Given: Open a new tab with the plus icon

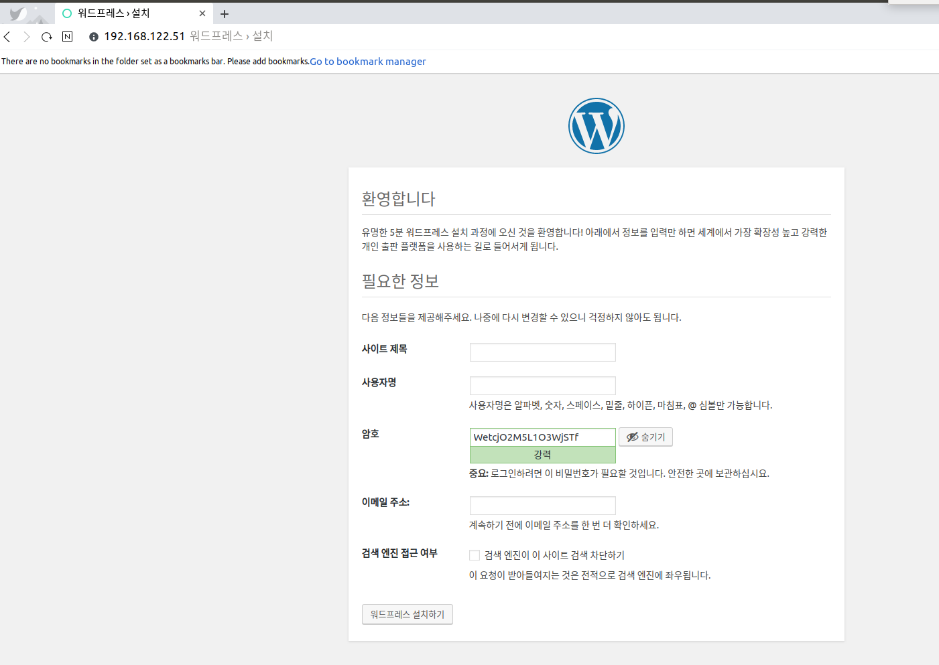Looking at the screenshot, I should tap(225, 13).
